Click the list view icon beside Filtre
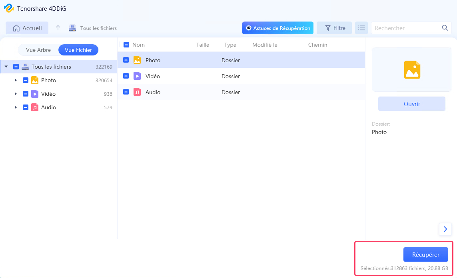This screenshot has width=457, height=278. [361, 28]
